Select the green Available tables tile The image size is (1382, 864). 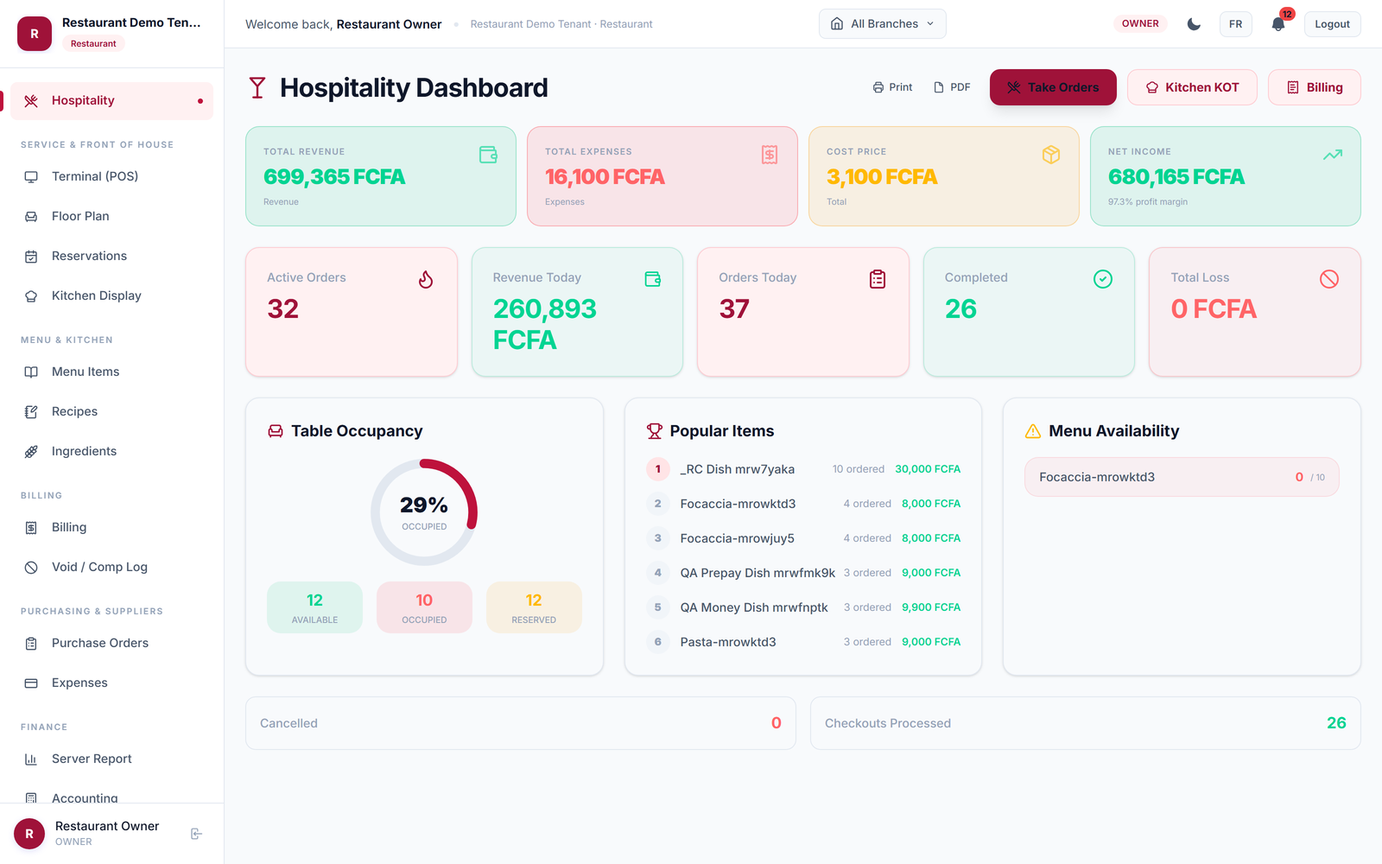314,607
